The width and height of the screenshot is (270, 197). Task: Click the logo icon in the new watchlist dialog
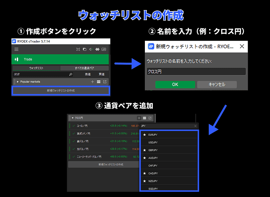(151, 46)
